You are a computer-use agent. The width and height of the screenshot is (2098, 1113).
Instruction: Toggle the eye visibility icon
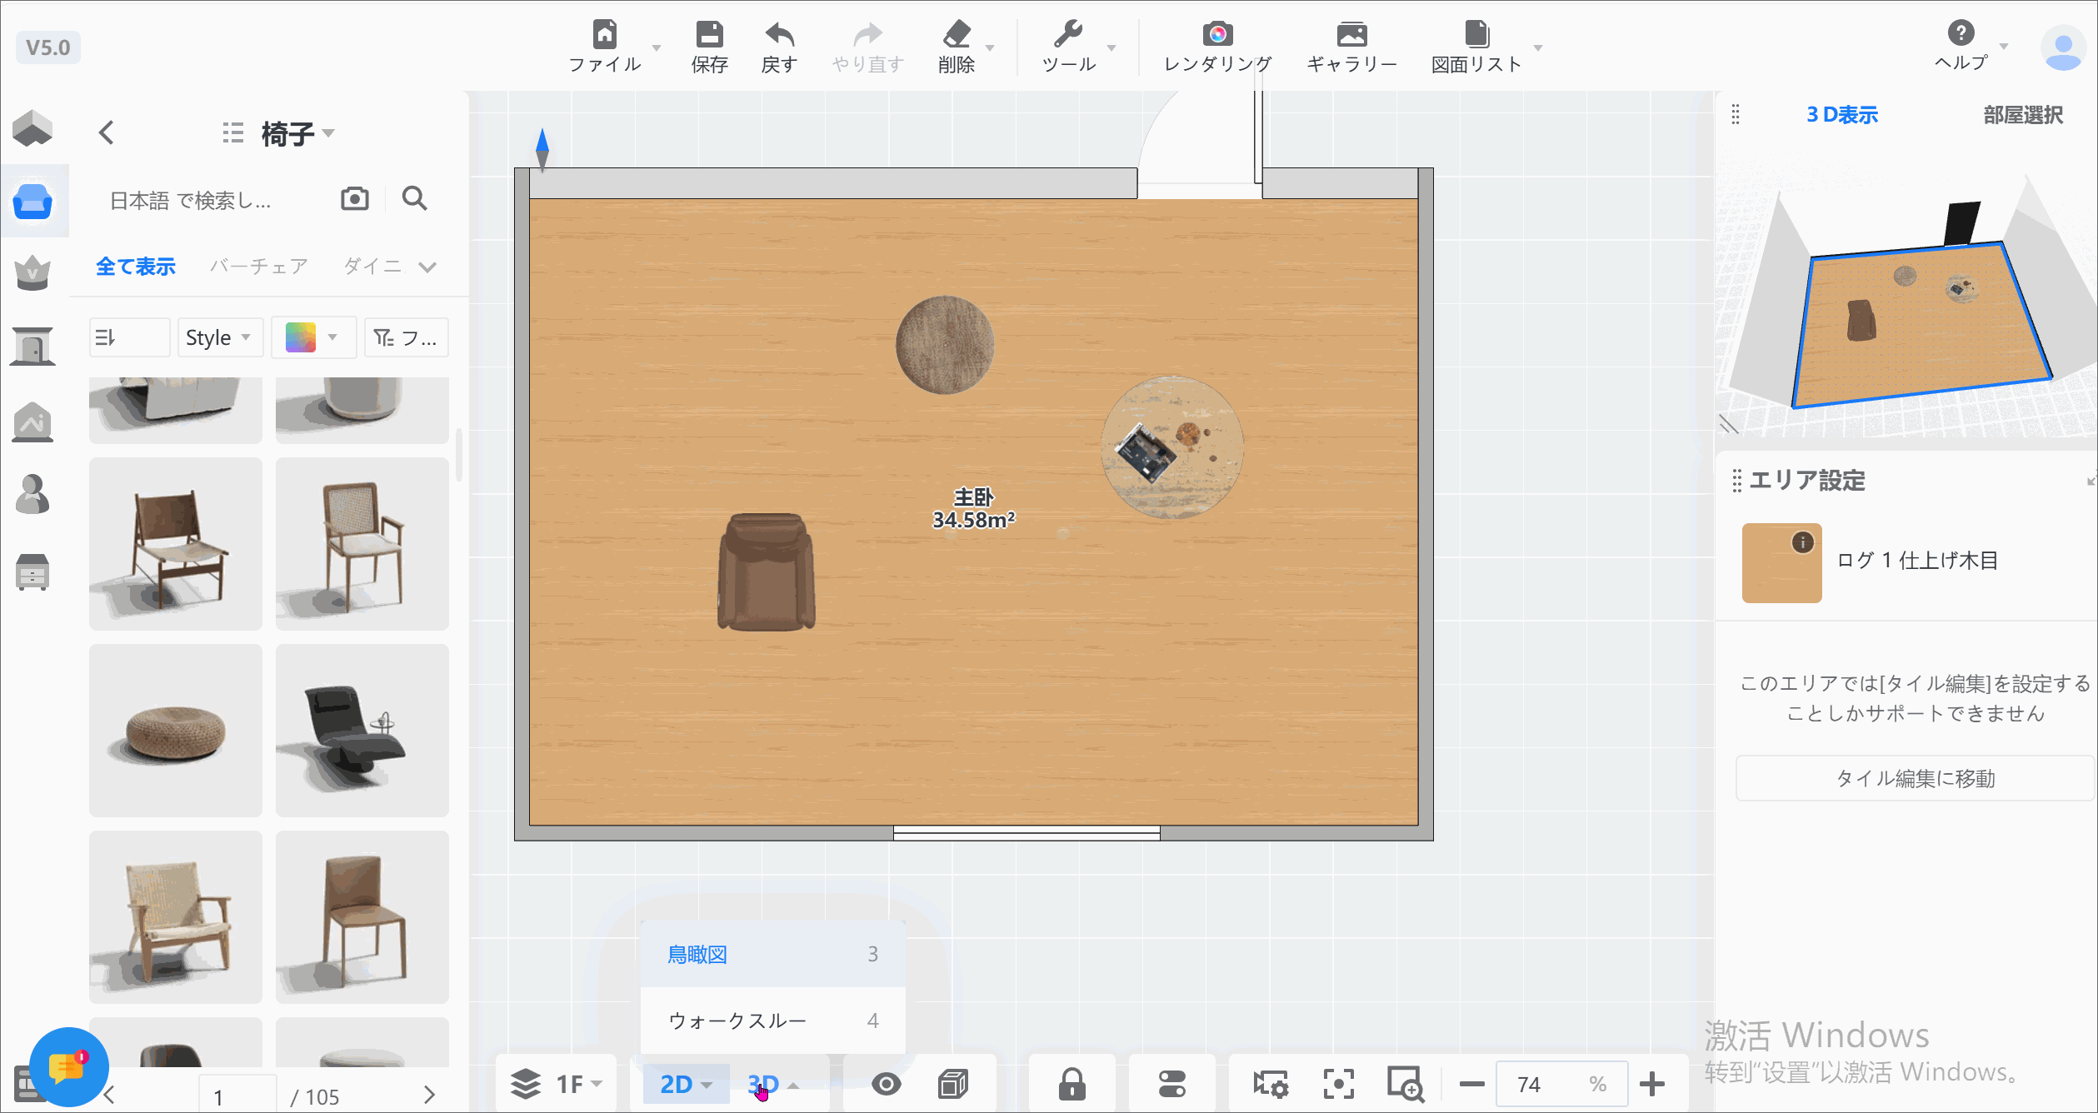(x=886, y=1084)
